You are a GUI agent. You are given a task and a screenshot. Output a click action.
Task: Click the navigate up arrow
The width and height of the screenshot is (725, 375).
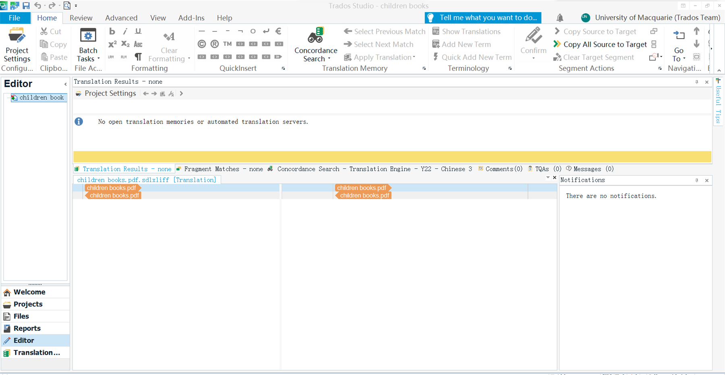coord(696,31)
